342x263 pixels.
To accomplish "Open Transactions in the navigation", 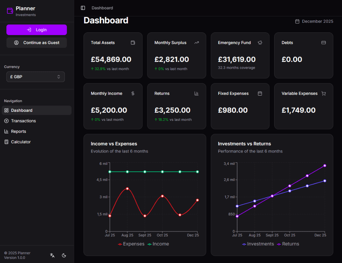I will coord(23,121).
